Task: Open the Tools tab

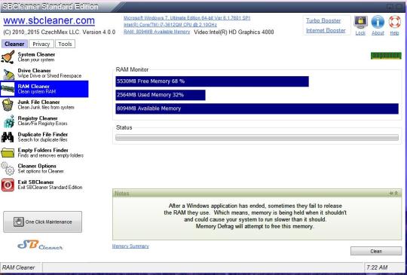Action: 65,44
